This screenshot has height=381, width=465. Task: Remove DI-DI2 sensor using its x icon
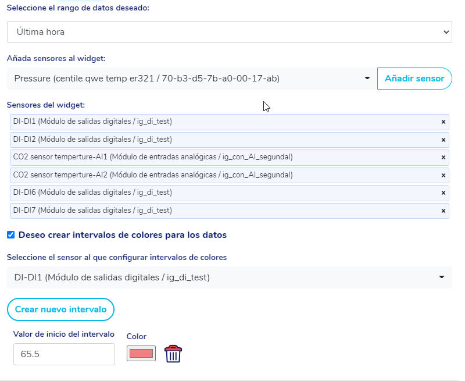point(443,140)
